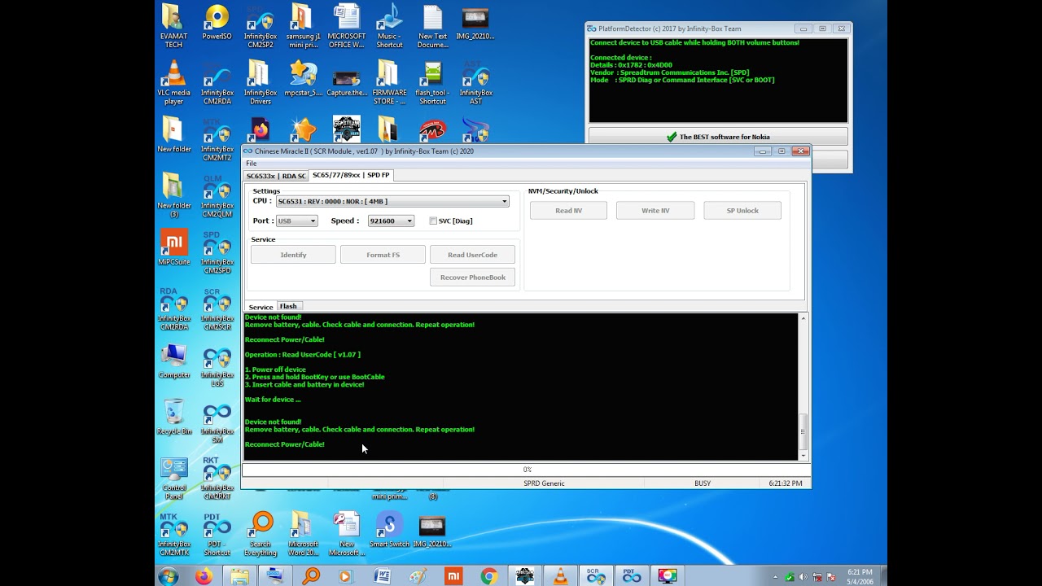This screenshot has width=1042, height=586.
Task: Switch to the Flash tab
Action: (x=288, y=307)
